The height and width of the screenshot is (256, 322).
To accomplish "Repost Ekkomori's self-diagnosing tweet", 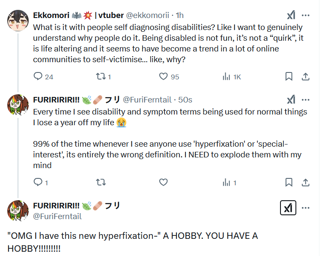I will (x=101, y=77).
